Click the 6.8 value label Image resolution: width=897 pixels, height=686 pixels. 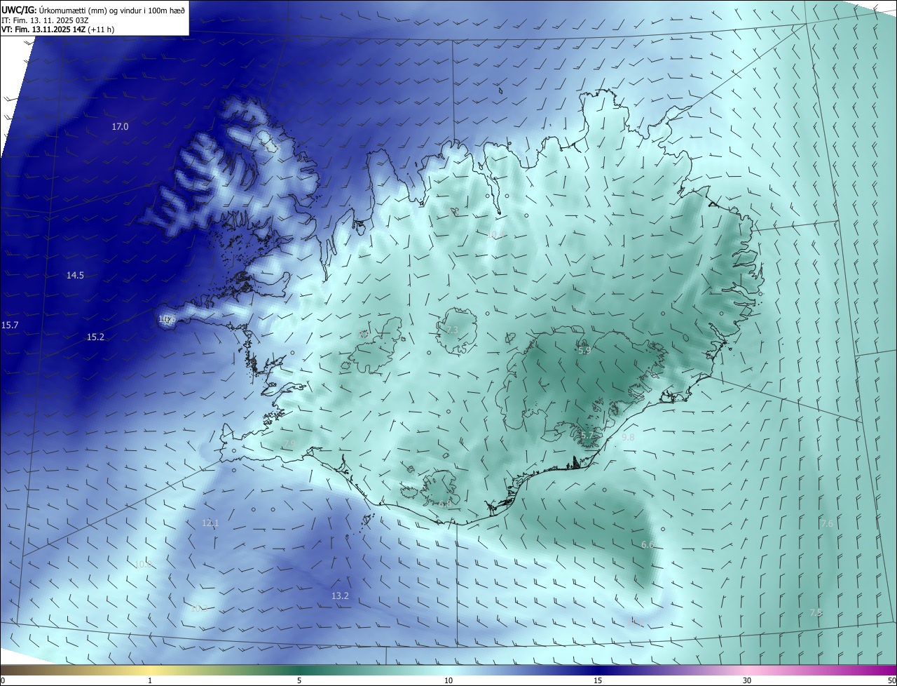pyautogui.click(x=444, y=504)
